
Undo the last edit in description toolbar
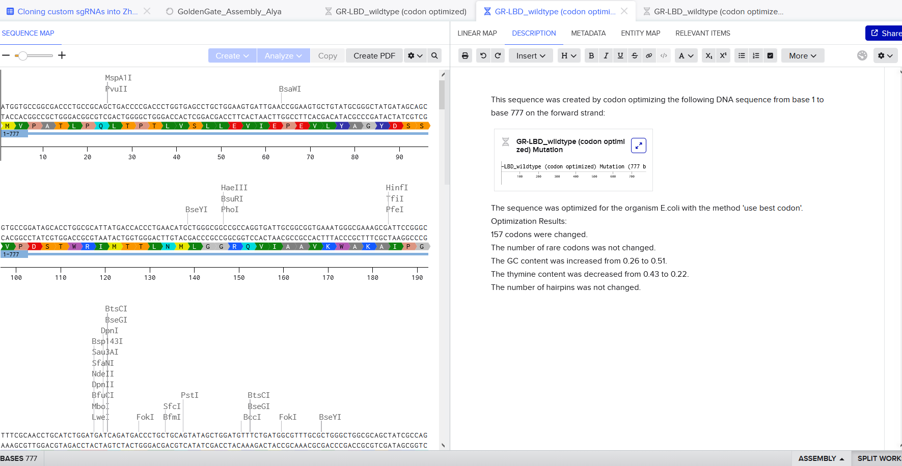483,56
